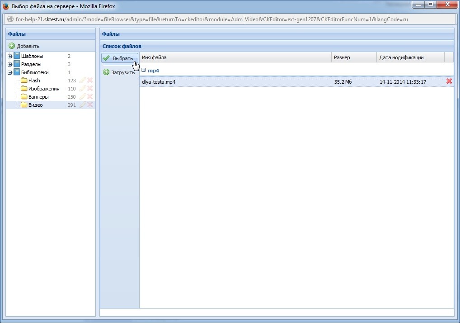Click the edit pencil icon for Изображения

[83, 89]
